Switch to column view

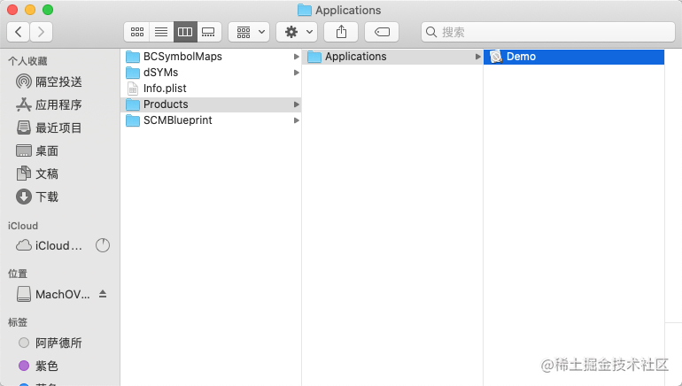(185, 32)
